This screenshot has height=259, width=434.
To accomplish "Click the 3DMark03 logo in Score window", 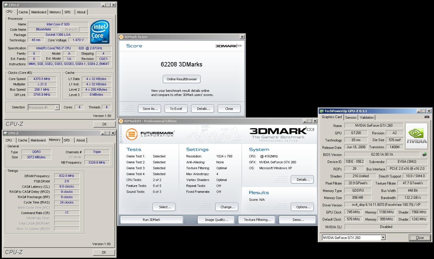I will click(228, 46).
